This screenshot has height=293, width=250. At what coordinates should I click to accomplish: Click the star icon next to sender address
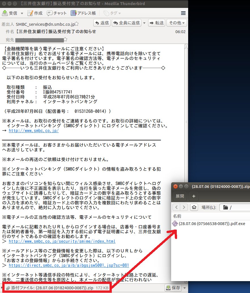(x=77, y=24)
